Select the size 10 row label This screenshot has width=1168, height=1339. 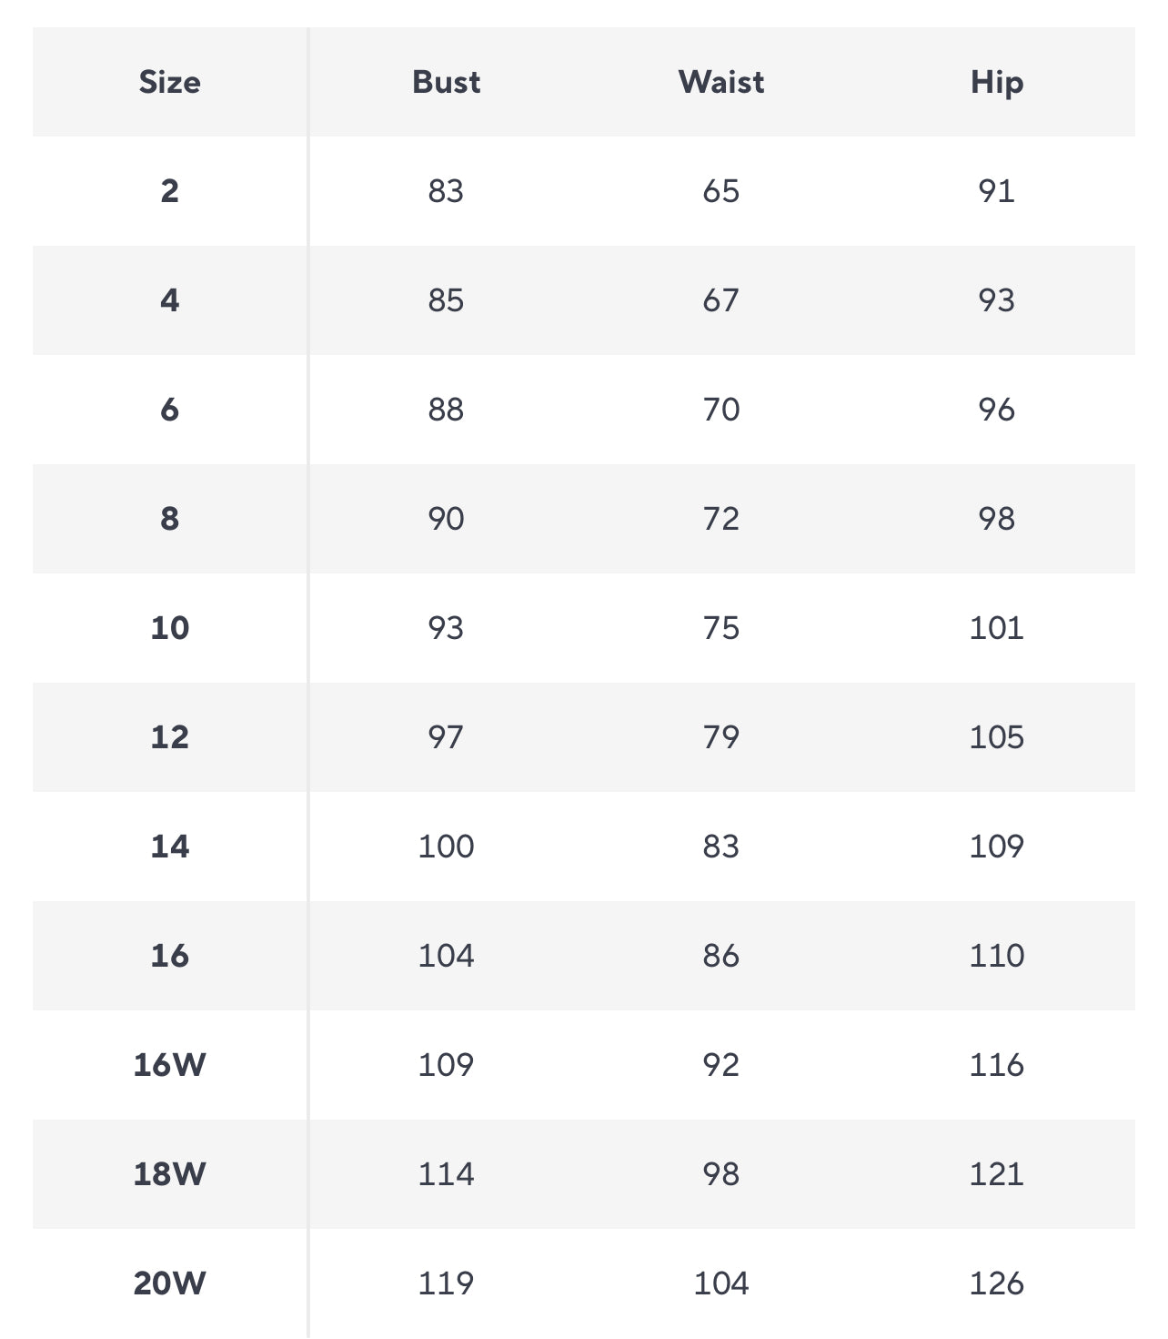pyautogui.click(x=170, y=628)
